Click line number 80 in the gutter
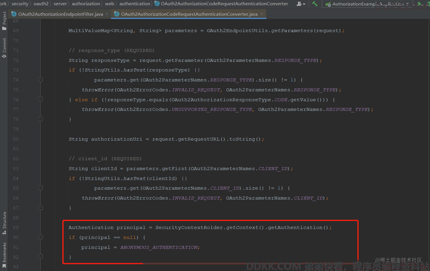430x271 pixels. click(16, 139)
